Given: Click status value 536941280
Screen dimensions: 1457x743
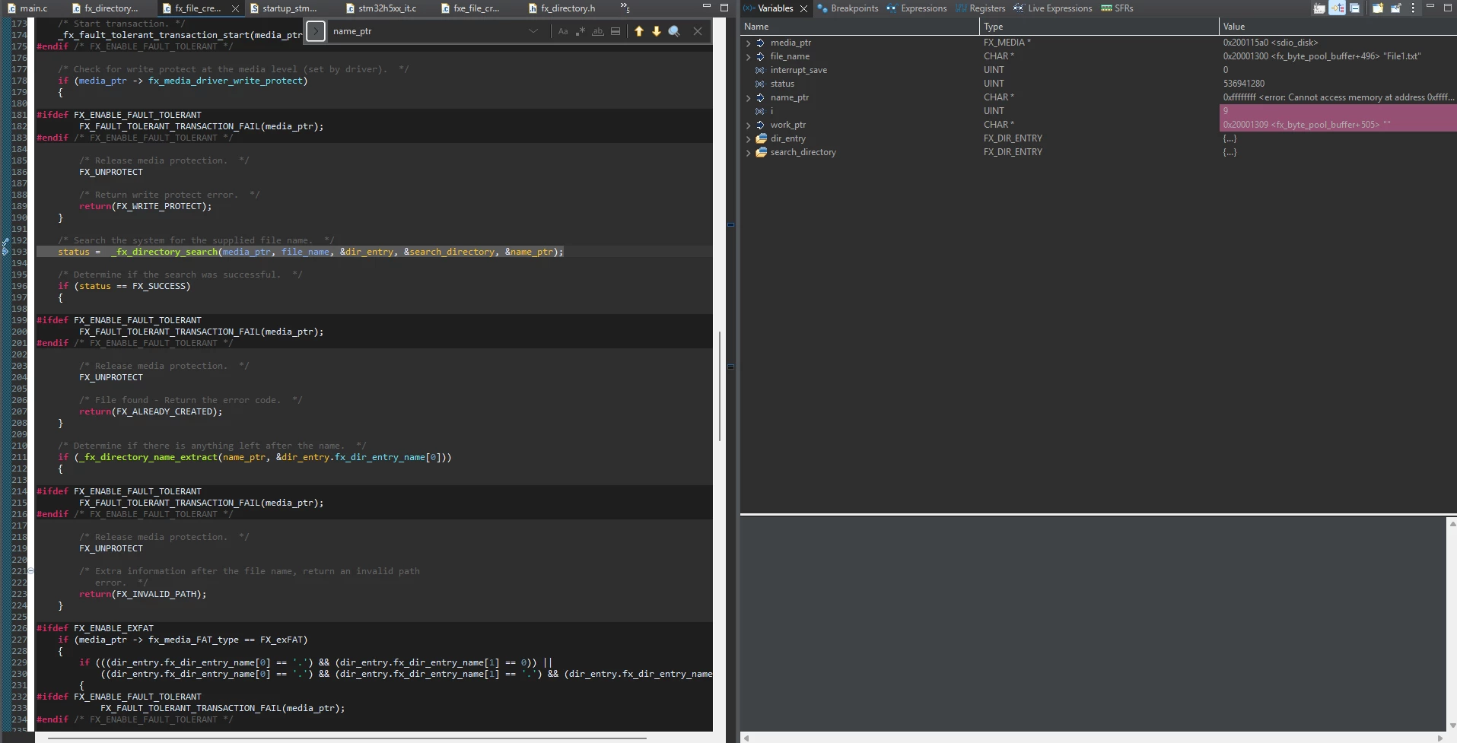Looking at the screenshot, I should (1244, 84).
